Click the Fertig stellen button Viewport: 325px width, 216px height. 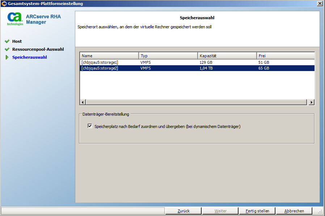tap(257, 211)
